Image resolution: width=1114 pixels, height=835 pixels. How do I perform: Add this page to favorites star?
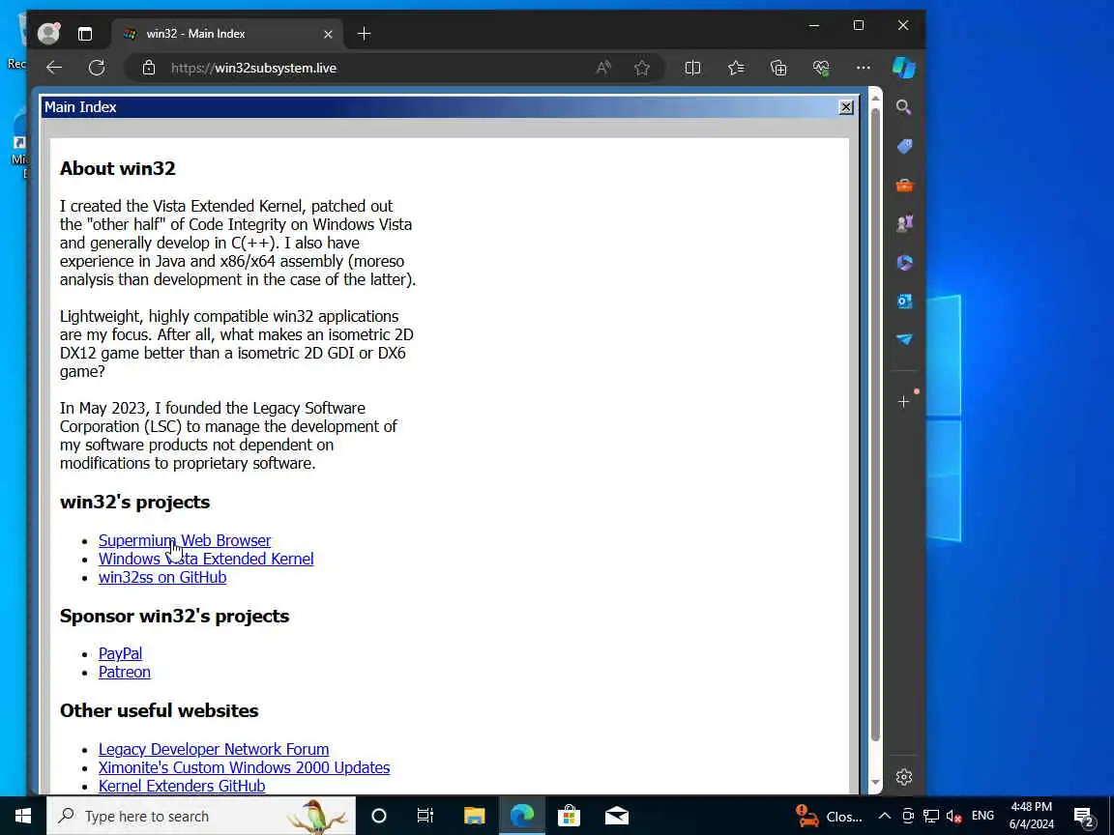pos(642,69)
